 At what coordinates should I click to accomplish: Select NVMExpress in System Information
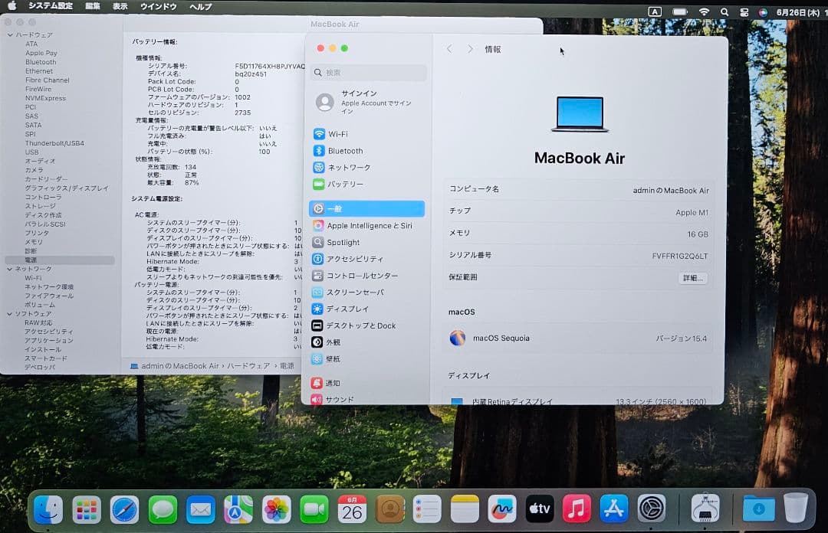click(x=45, y=98)
